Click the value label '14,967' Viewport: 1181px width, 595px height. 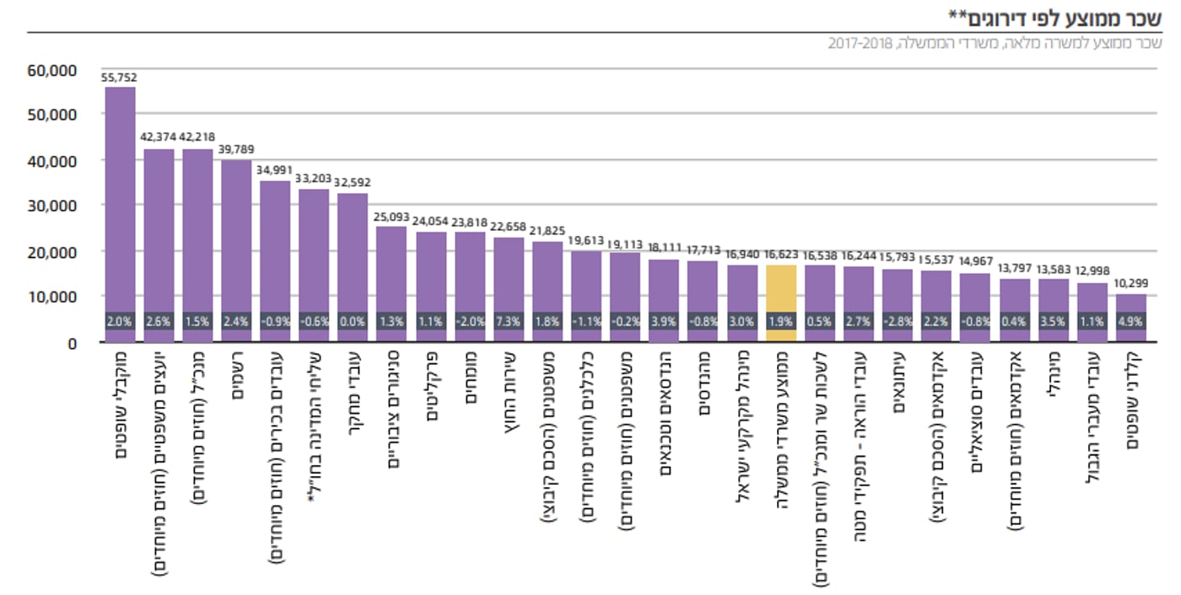coord(976,263)
